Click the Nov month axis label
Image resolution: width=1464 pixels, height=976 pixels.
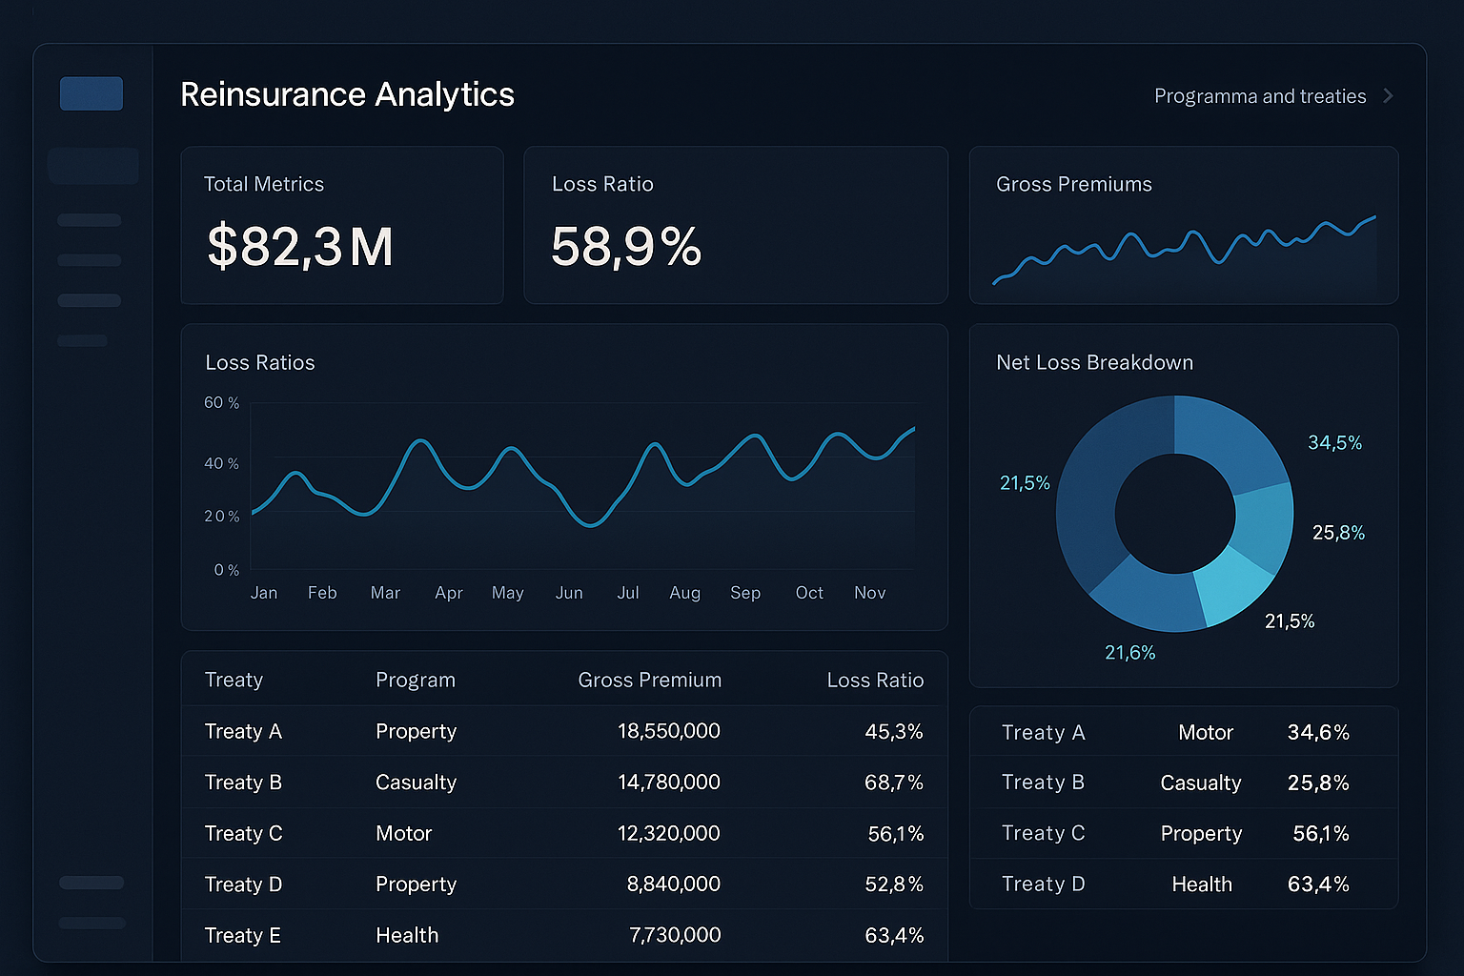click(870, 593)
